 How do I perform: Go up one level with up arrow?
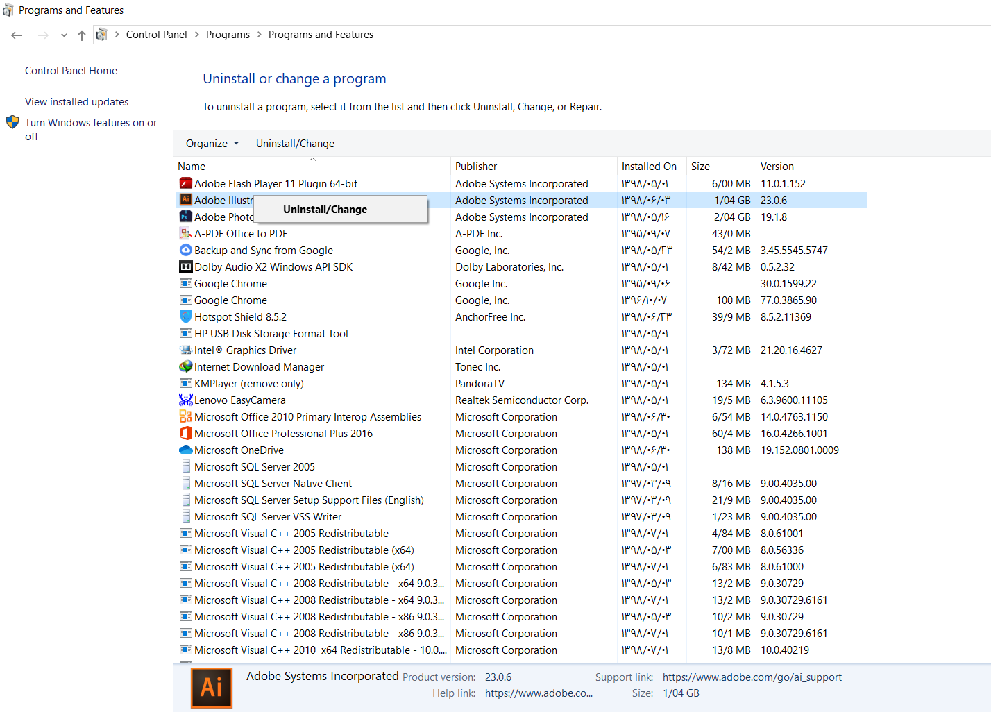click(x=82, y=35)
